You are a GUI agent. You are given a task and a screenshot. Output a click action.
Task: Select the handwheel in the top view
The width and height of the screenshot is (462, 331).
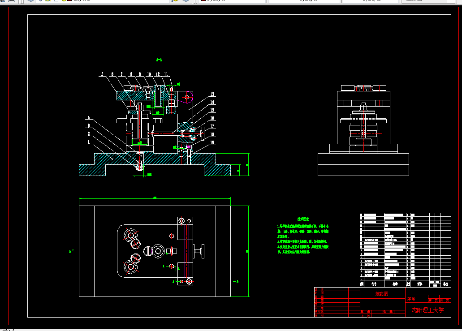(x=199, y=251)
